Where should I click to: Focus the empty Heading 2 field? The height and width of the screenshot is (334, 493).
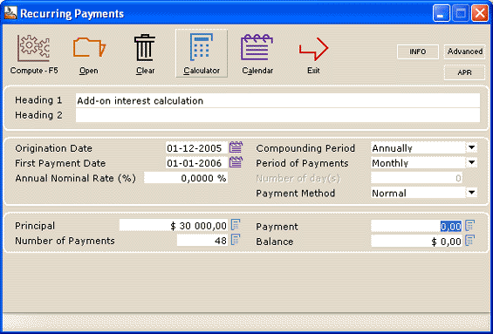tap(277, 115)
